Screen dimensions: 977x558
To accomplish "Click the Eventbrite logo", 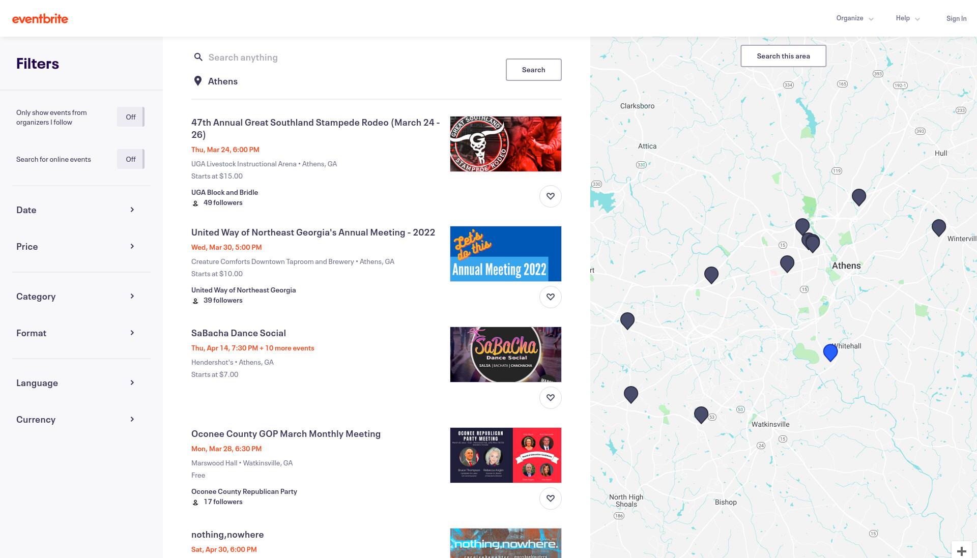I will pos(40,19).
